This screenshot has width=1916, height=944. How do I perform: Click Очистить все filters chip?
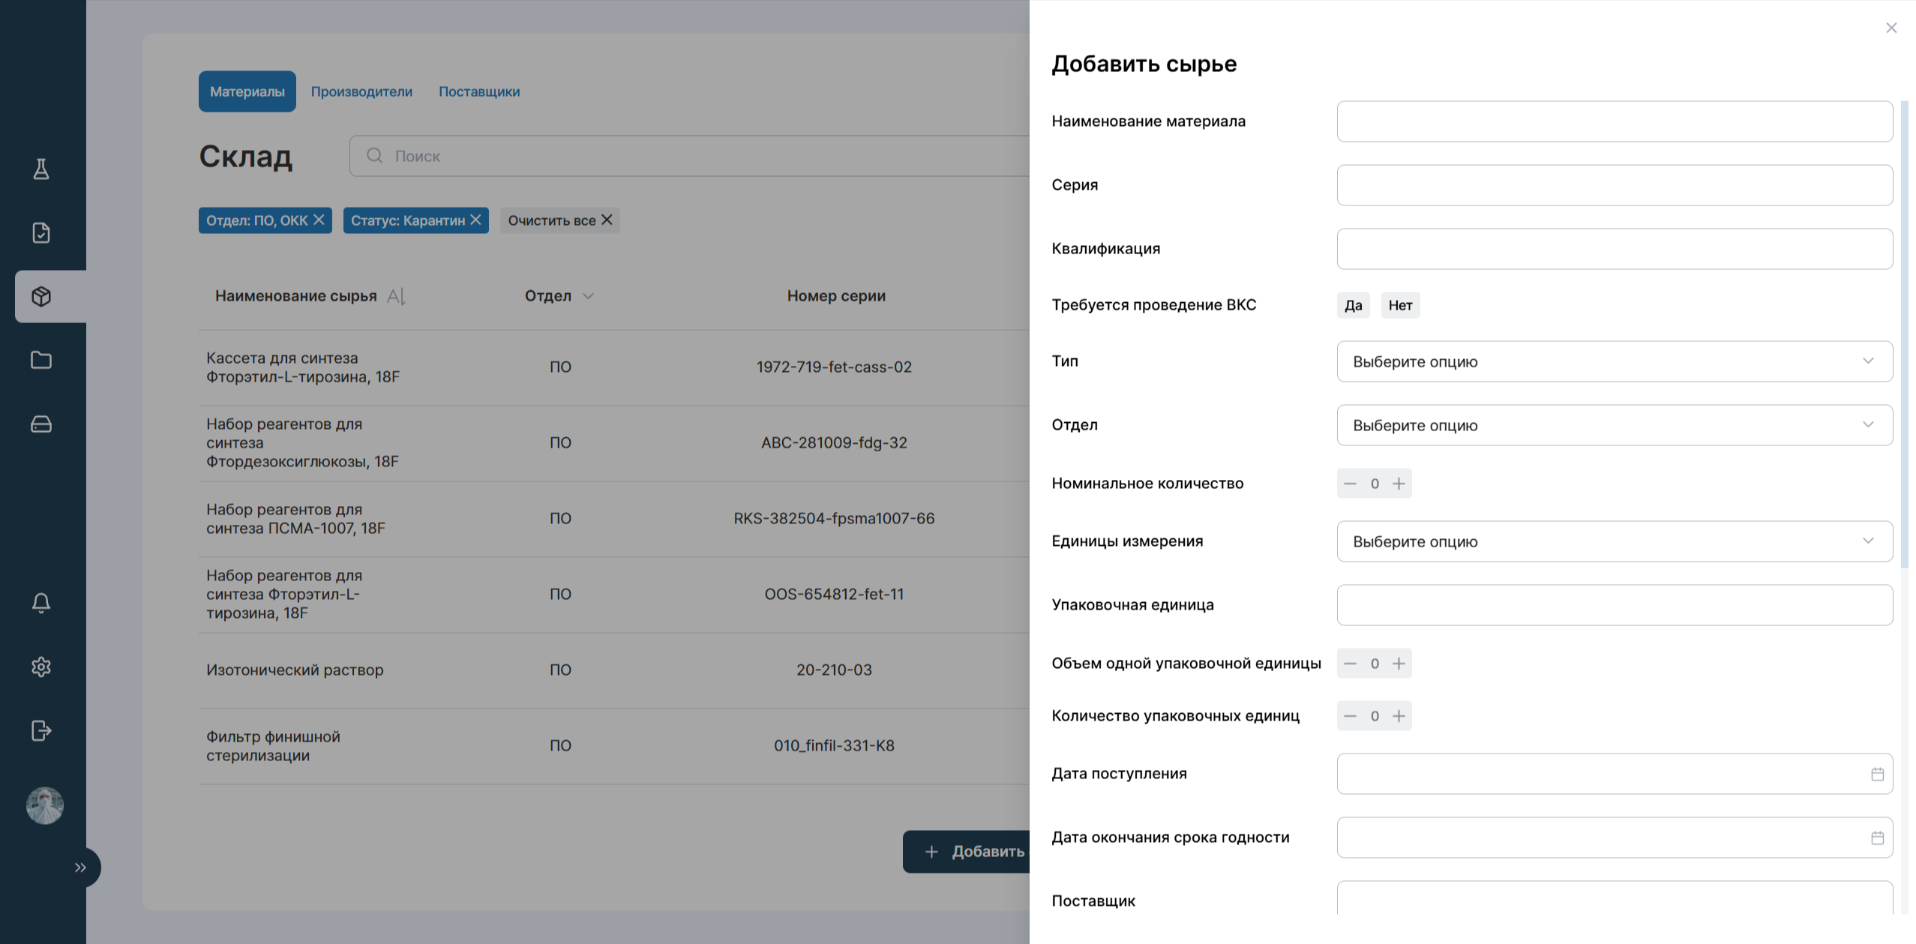(x=559, y=220)
